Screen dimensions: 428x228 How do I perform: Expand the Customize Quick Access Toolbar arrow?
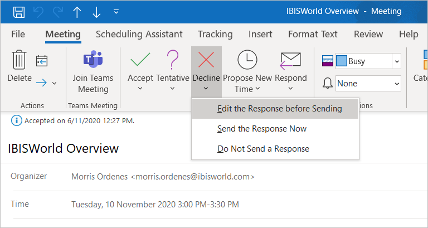[116, 11]
